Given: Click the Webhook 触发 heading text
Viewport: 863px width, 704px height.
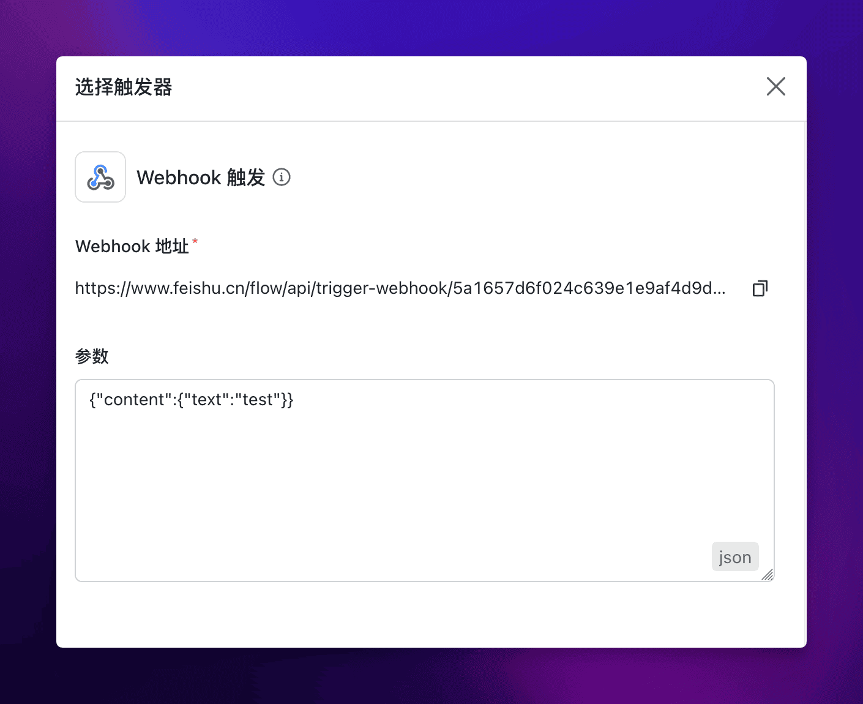Looking at the screenshot, I should coord(201,178).
